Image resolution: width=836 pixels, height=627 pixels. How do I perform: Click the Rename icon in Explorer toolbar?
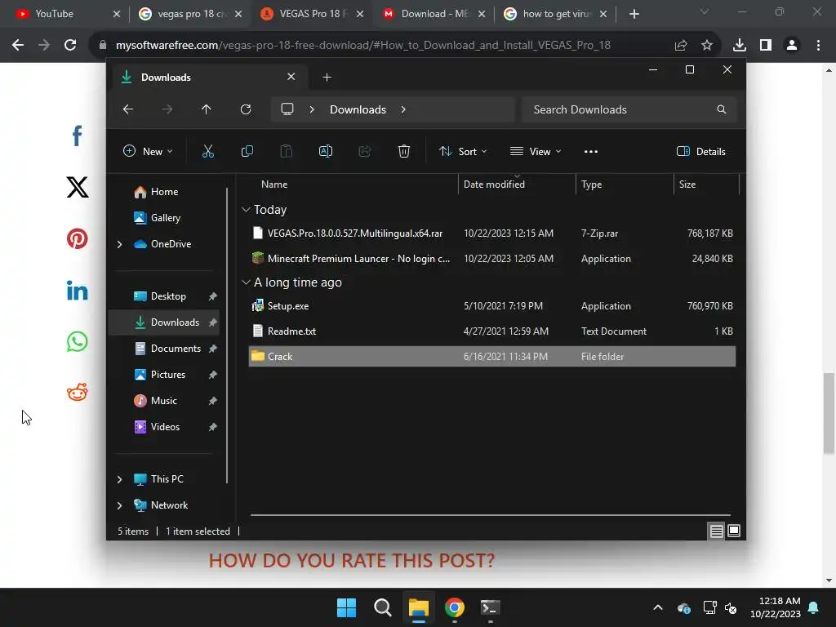325,151
